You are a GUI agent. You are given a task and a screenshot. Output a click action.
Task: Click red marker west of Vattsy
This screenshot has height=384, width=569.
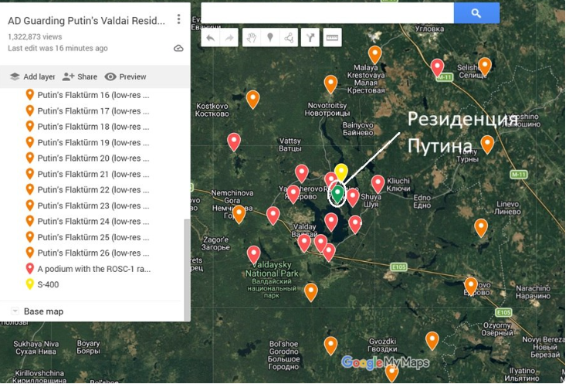coord(234,141)
